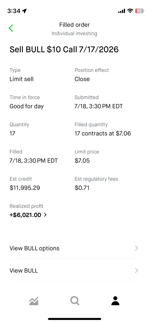Select the View BULL options row
The height and width of the screenshot is (323, 149).
74,248
